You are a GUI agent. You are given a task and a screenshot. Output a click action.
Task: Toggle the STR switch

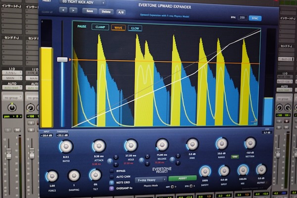pos(191,186)
